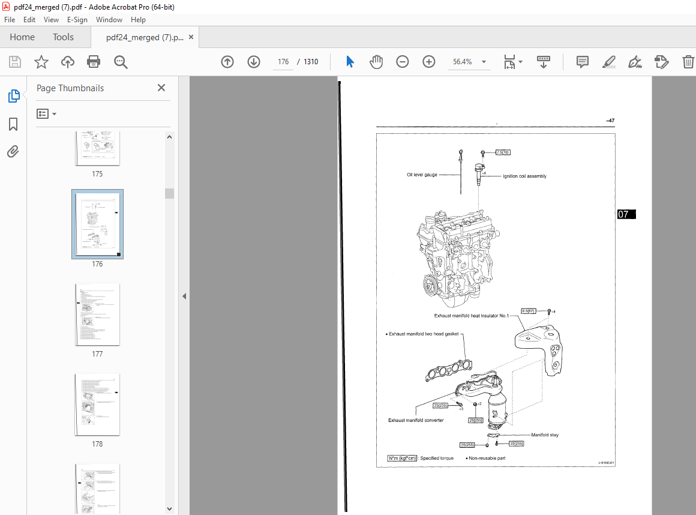Click the Zoom out minus icon
696x515 pixels.
403,62
